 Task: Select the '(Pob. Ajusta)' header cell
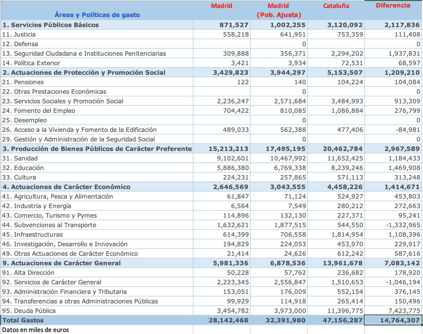pyautogui.click(x=278, y=15)
